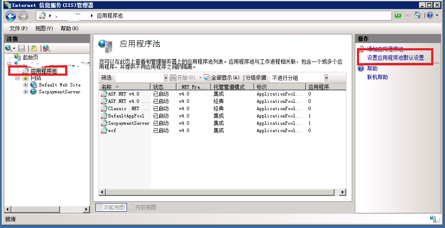Sort by the 名称 column header
Image resolution: width=445 pixels, height=228 pixels.
point(125,87)
